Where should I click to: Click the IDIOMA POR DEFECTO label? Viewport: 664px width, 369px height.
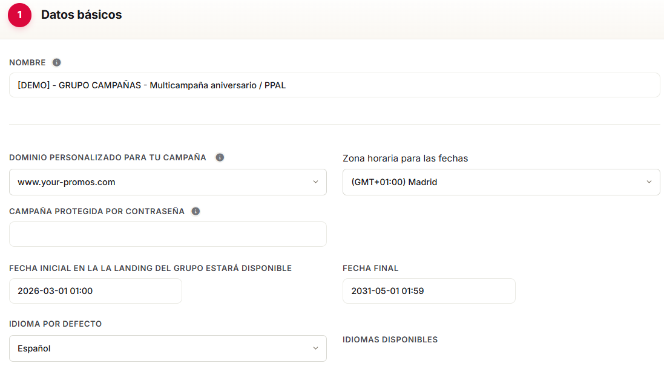56,324
